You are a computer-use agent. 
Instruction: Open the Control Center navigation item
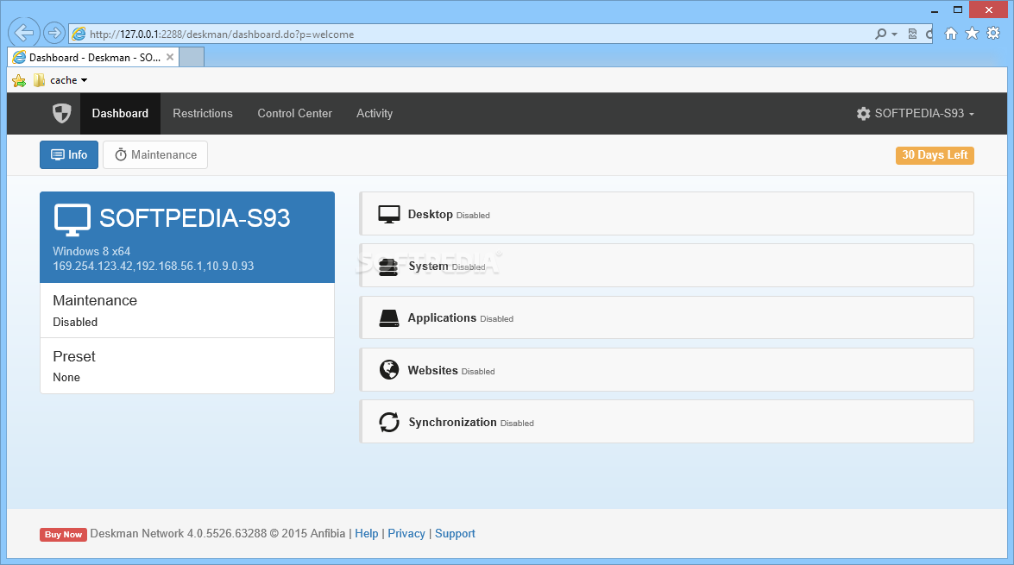(295, 113)
